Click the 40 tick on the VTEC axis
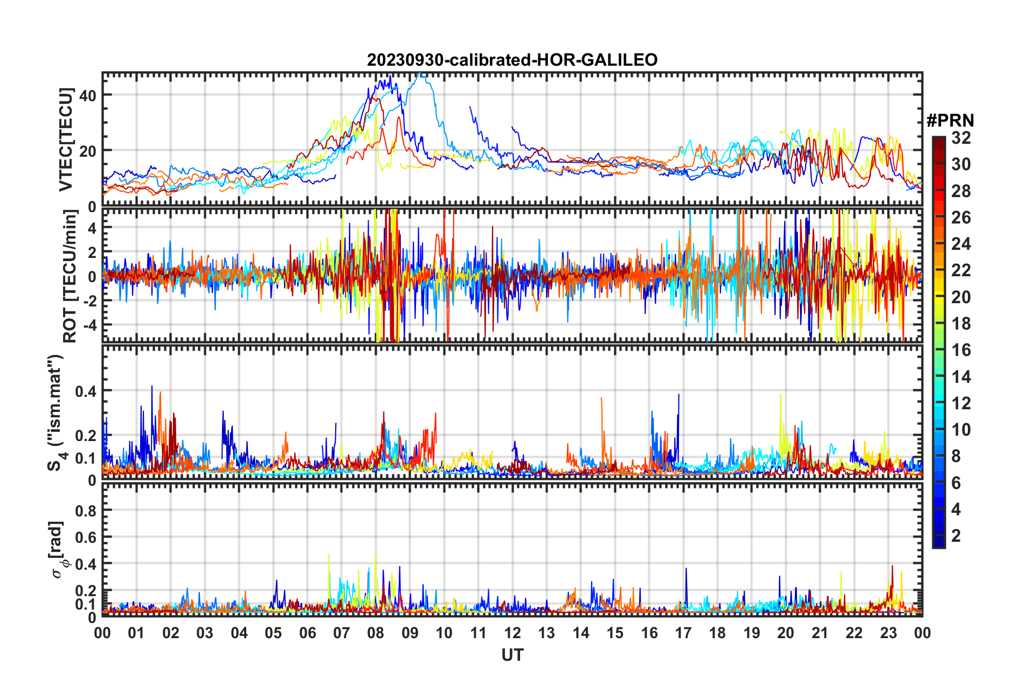Image resolution: width=1025 pixels, height=685 pixels. [x=88, y=95]
